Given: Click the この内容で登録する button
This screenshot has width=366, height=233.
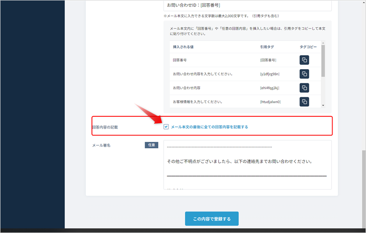Looking at the screenshot, I should [x=212, y=219].
